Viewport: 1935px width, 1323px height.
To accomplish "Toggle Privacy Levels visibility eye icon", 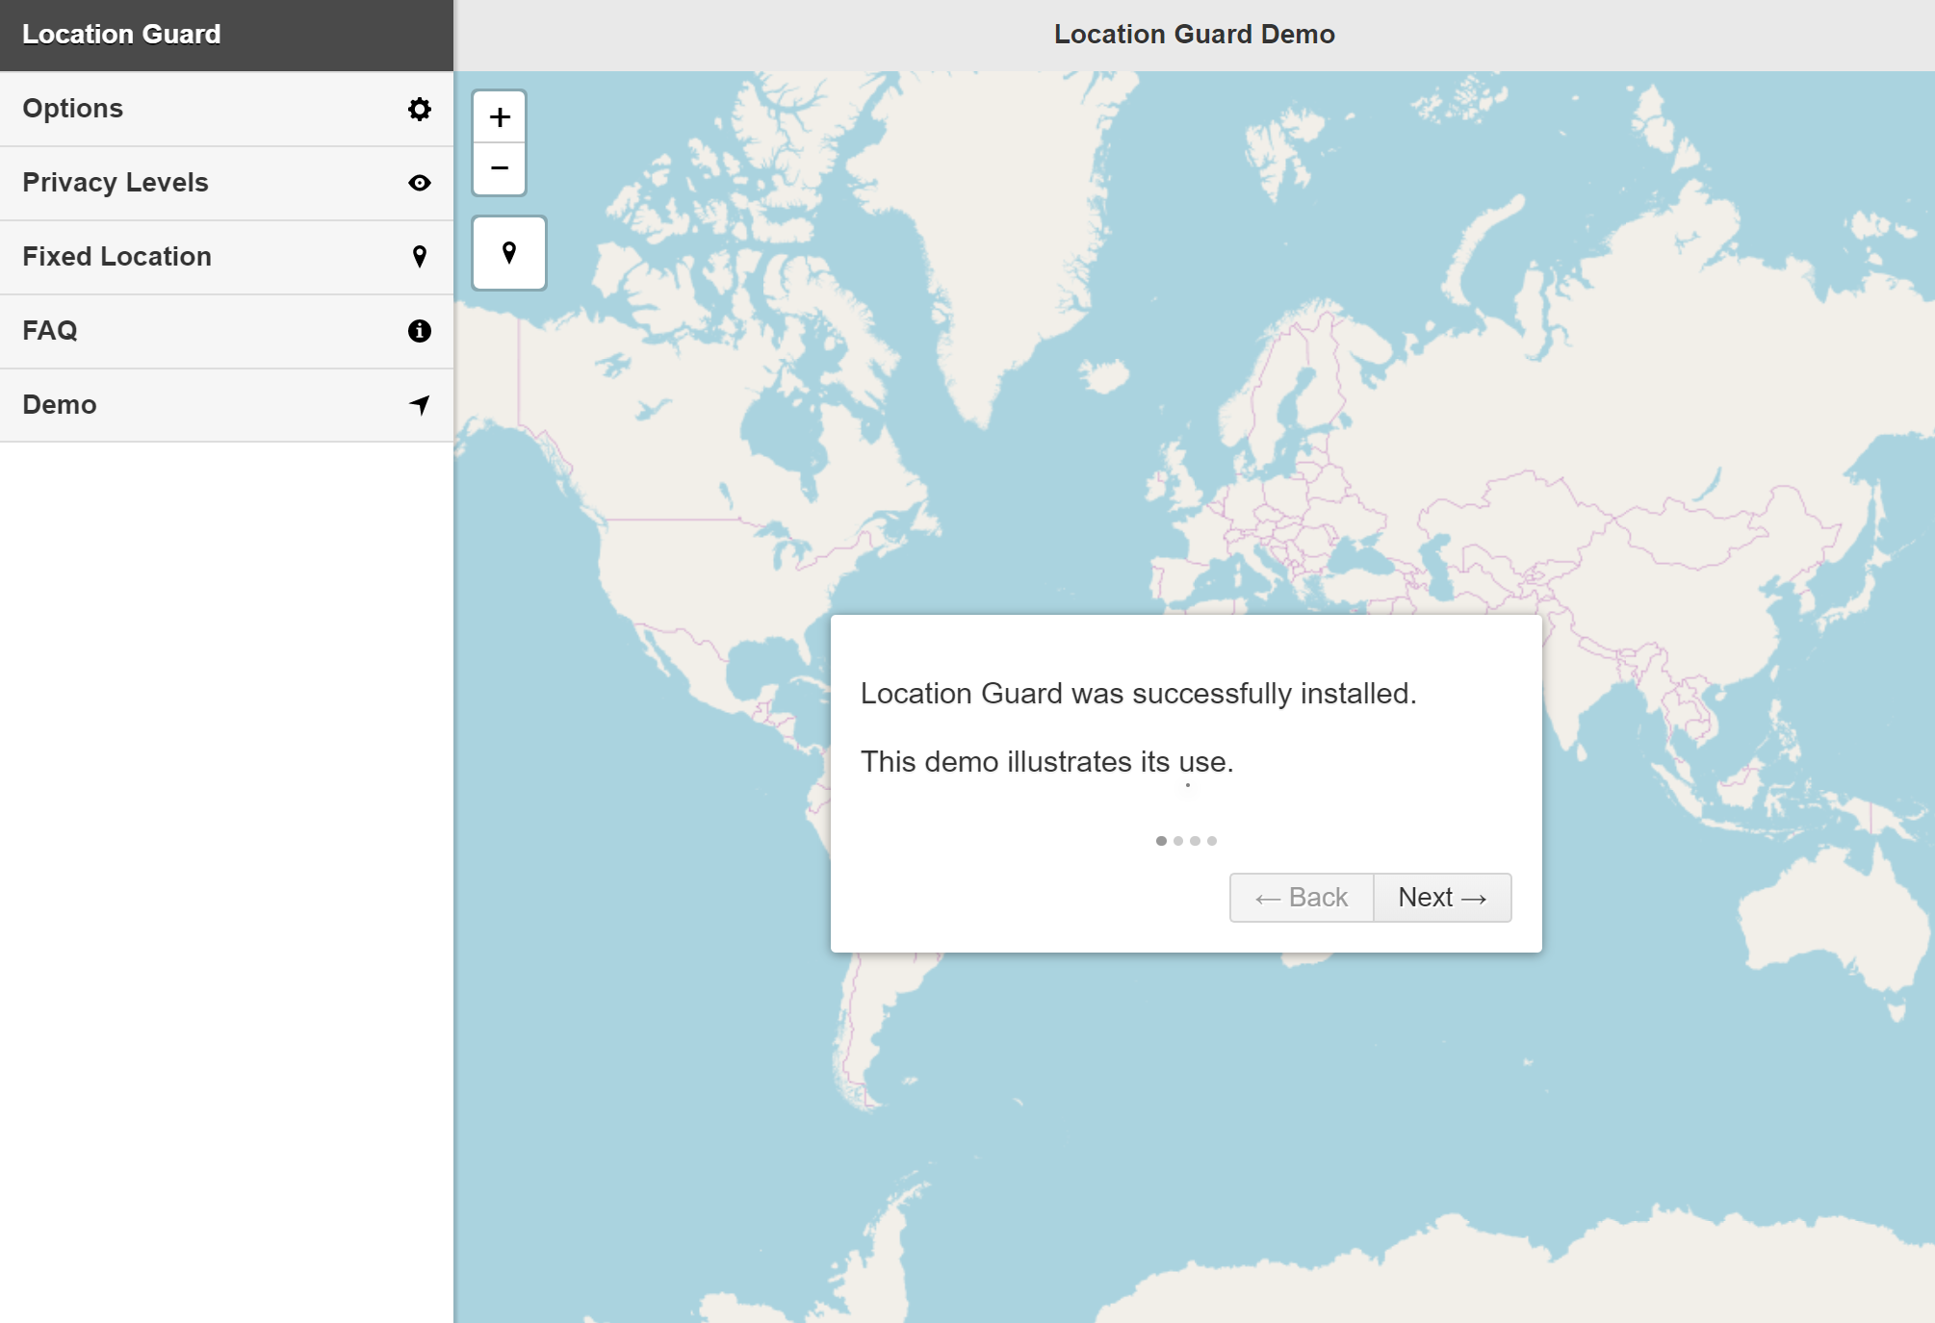I will 419,182.
